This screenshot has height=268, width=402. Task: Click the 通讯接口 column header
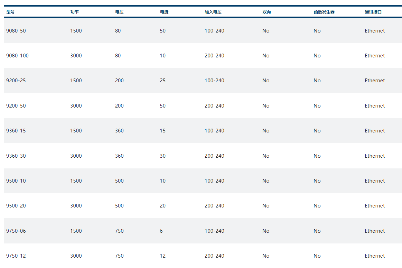click(x=373, y=12)
